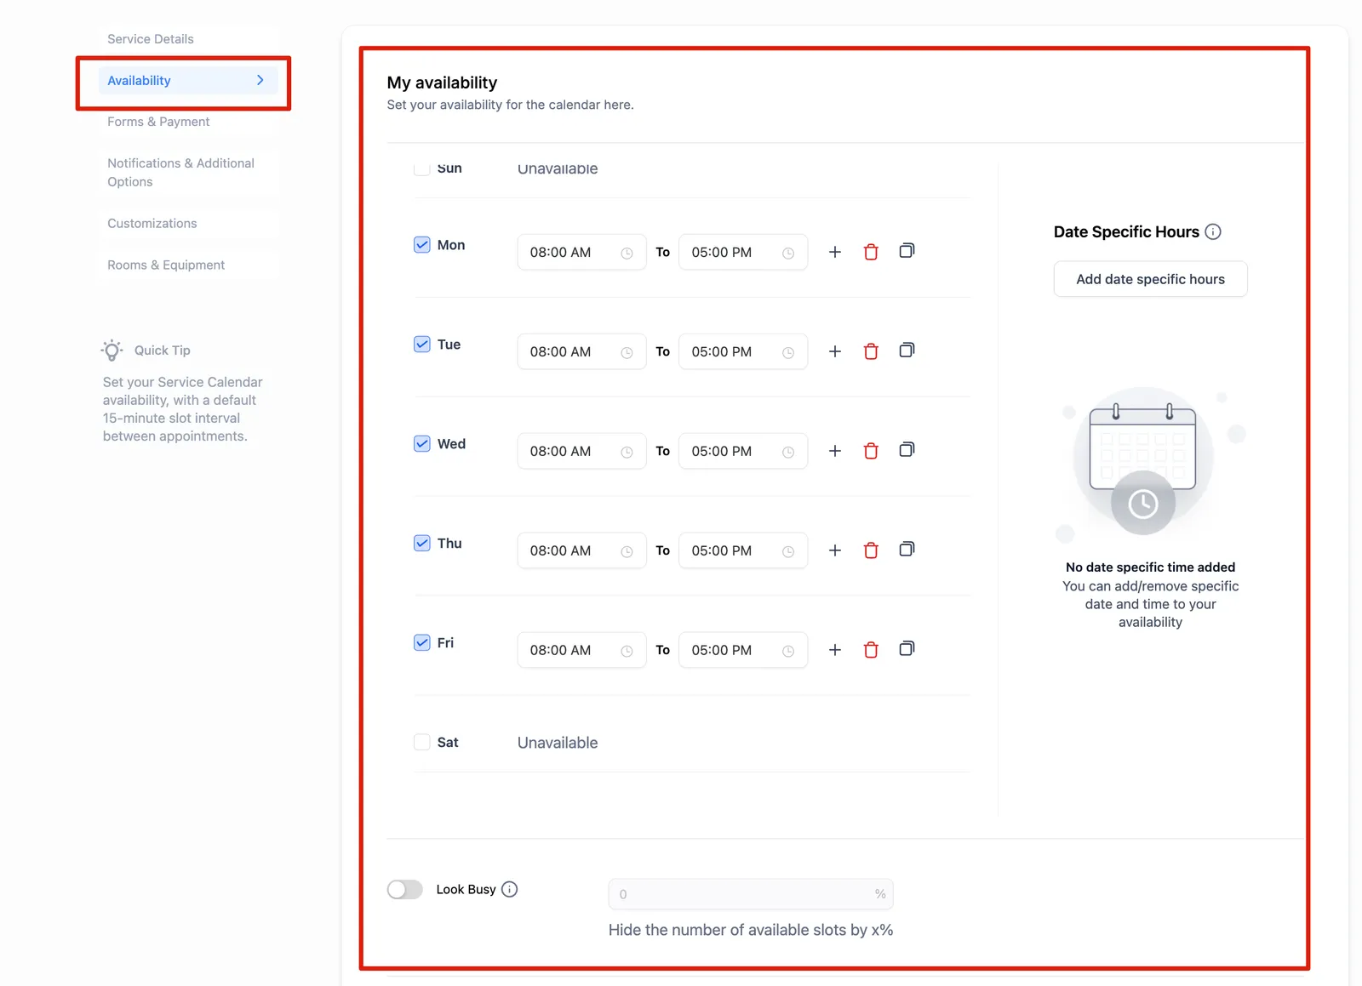Image resolution: width=1362 pixels, height=986 pixels.
Task: Copy Monday's hours to other days
Action: [x=907, y=251]
